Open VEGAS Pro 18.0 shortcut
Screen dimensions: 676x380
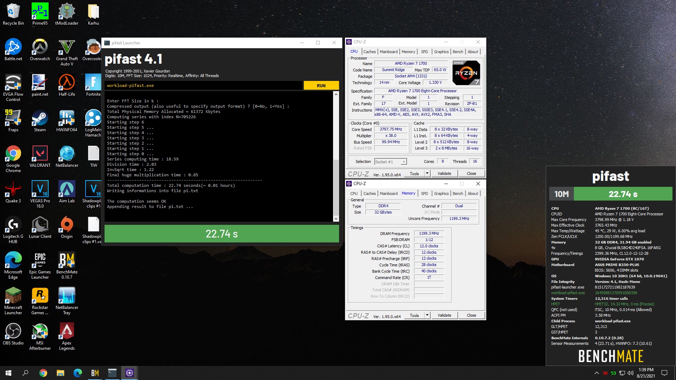point(40,195)
